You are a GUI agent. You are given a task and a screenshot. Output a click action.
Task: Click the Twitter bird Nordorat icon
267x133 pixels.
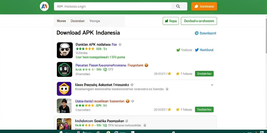tap(197, 50)
